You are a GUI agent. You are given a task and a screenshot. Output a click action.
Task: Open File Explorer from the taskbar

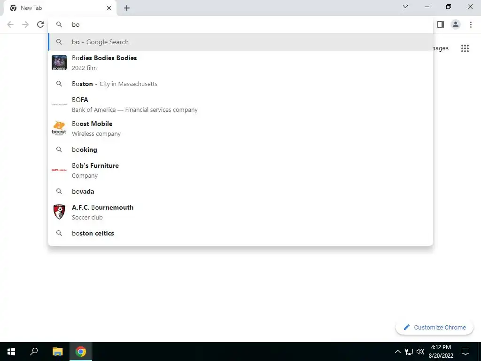(x=58, y=352)
